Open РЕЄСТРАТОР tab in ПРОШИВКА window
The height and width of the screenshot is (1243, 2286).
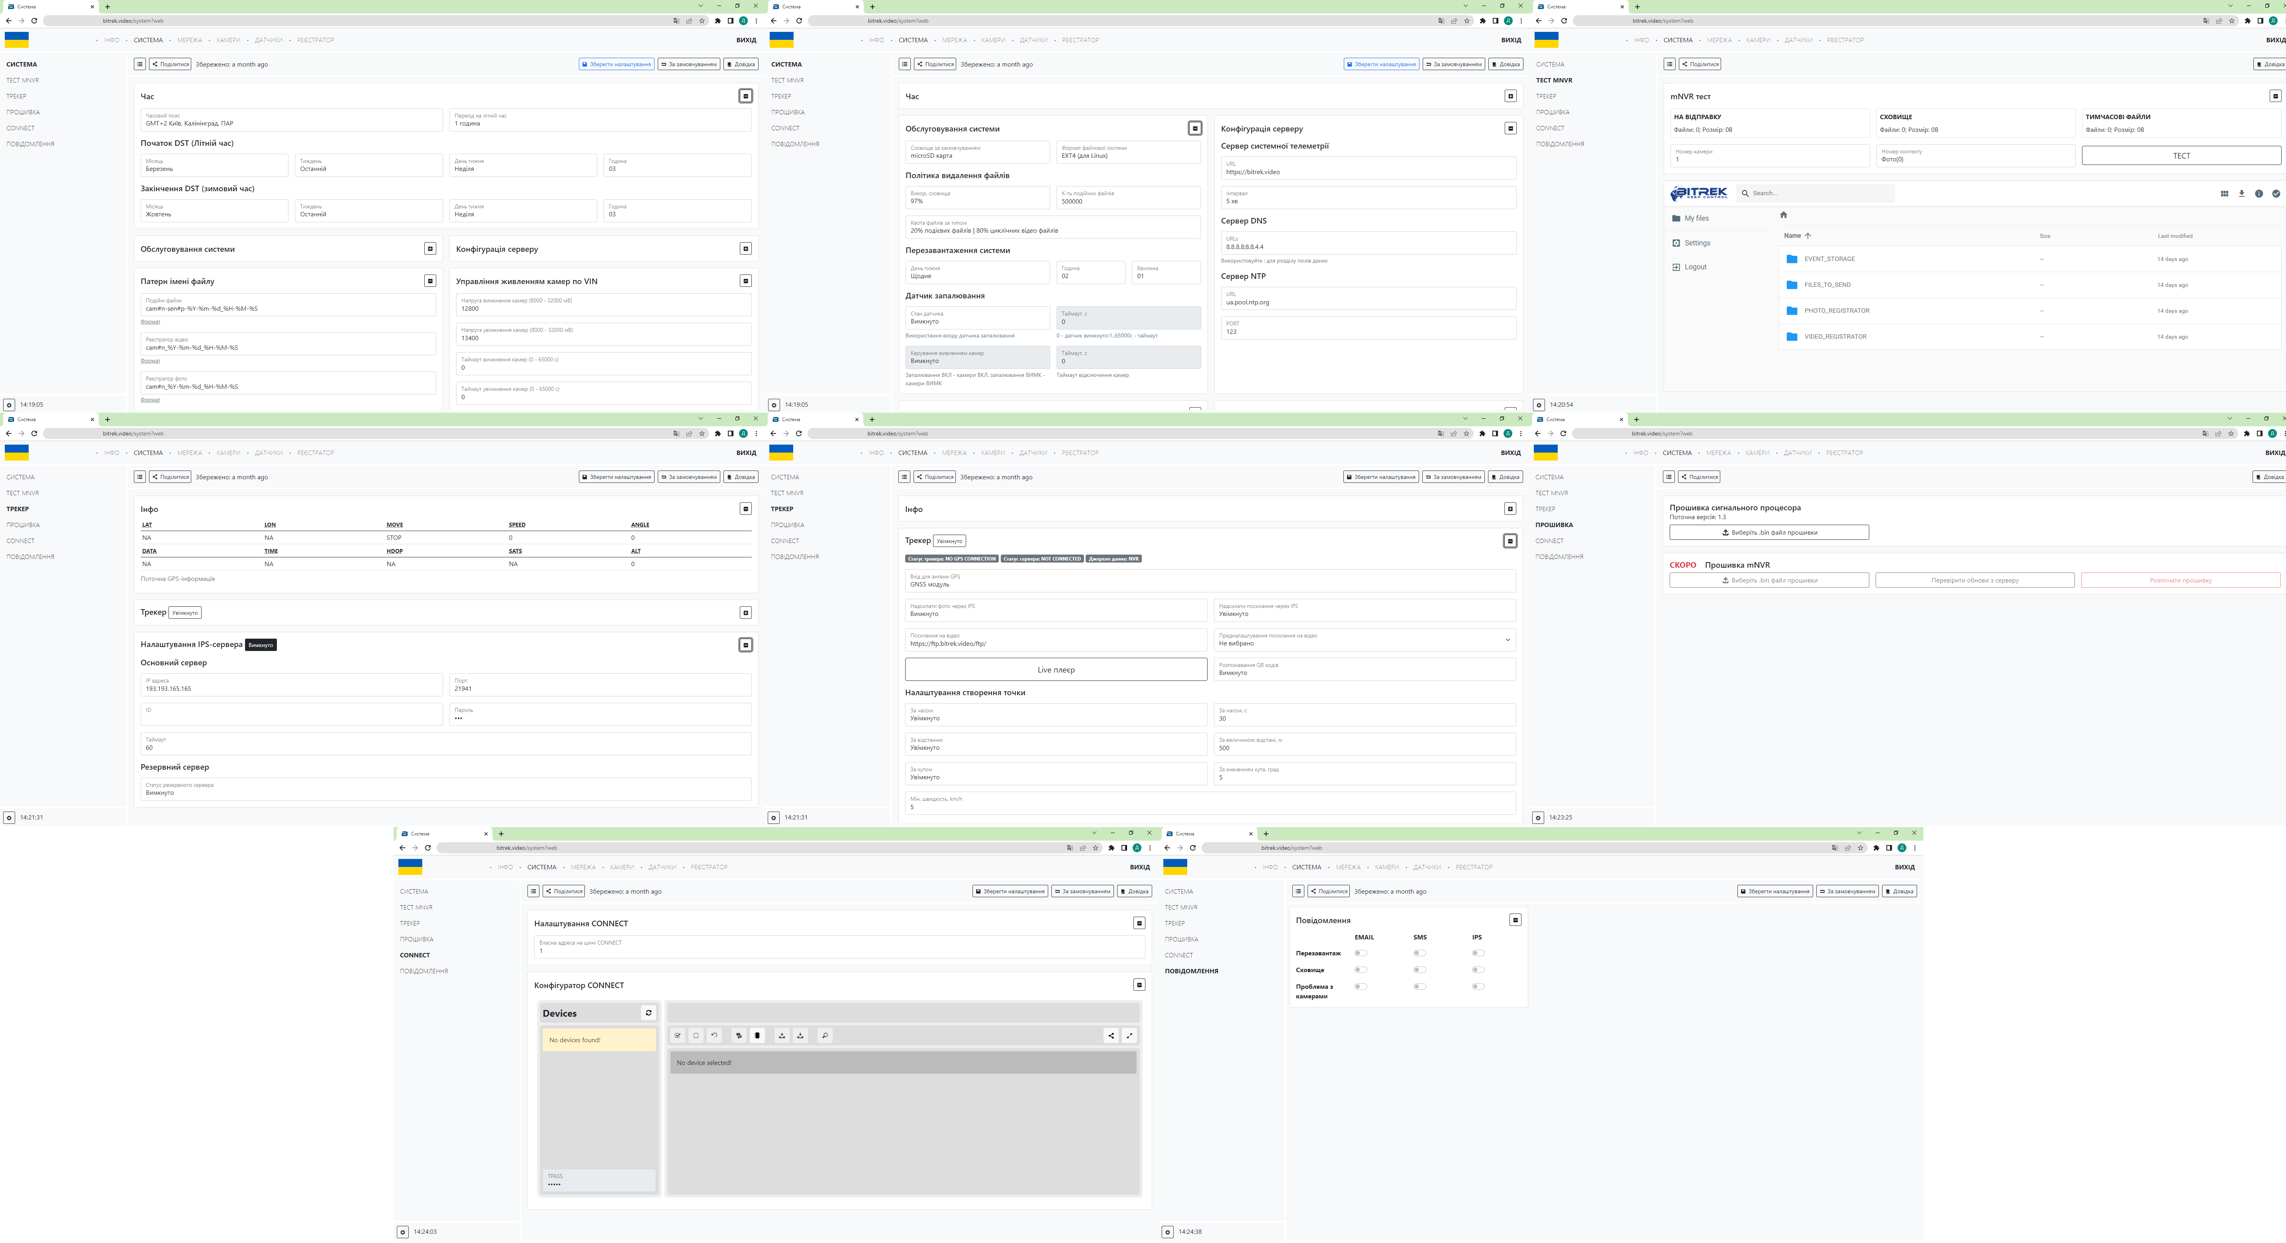click(1844, 453)
